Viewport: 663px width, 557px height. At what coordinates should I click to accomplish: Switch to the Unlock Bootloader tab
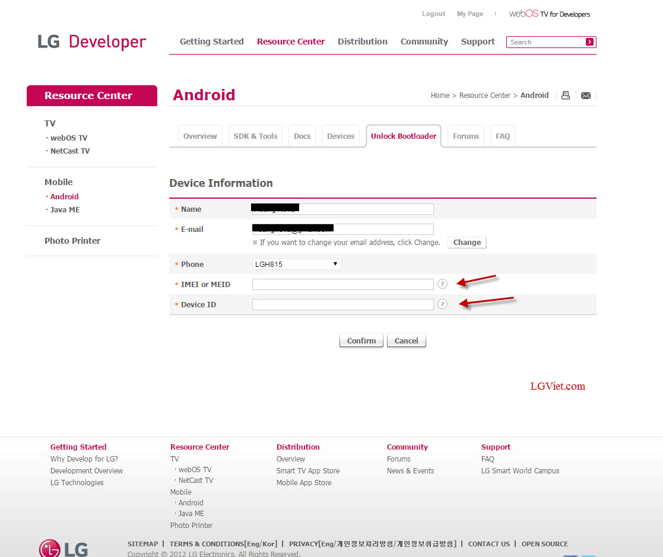pyautogui.click(x=404, y=136)
